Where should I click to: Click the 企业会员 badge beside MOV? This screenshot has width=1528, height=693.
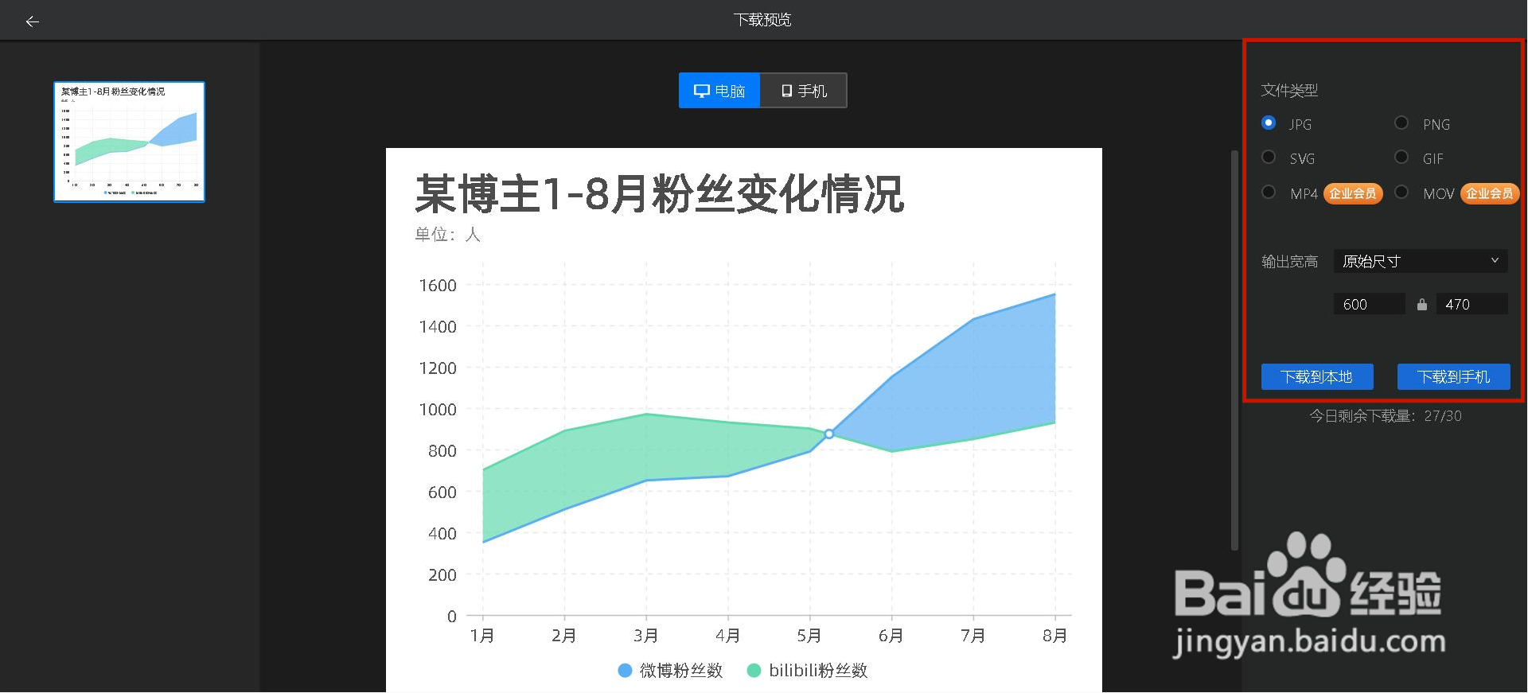[x=1489, y=193]
